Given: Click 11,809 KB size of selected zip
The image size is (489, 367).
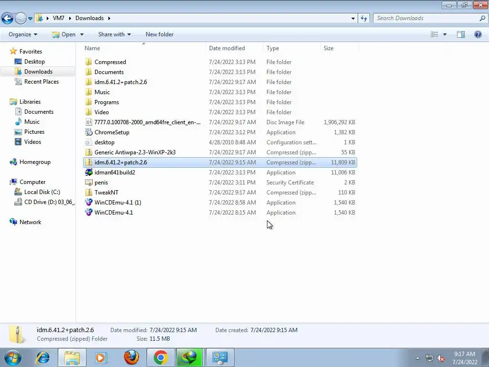Looking at the screenshot, I should click(343, 162).
